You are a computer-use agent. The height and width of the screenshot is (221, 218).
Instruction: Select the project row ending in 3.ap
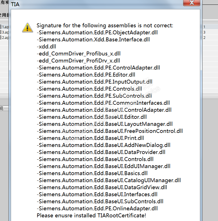[5, 32]
